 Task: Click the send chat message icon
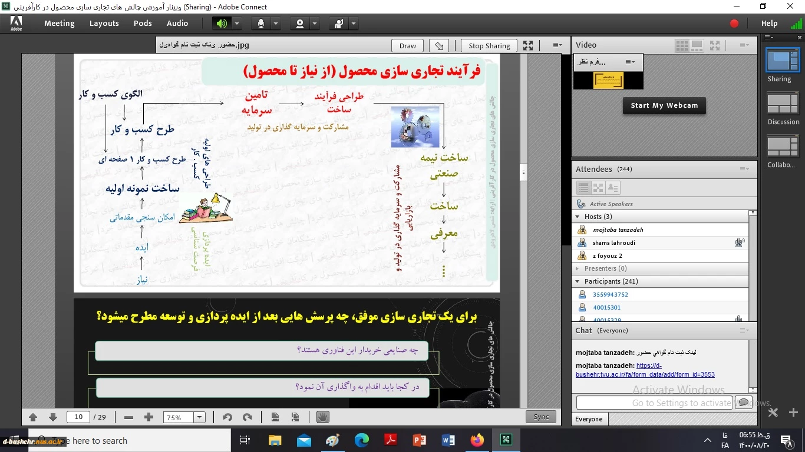click(x=743, y=403)
